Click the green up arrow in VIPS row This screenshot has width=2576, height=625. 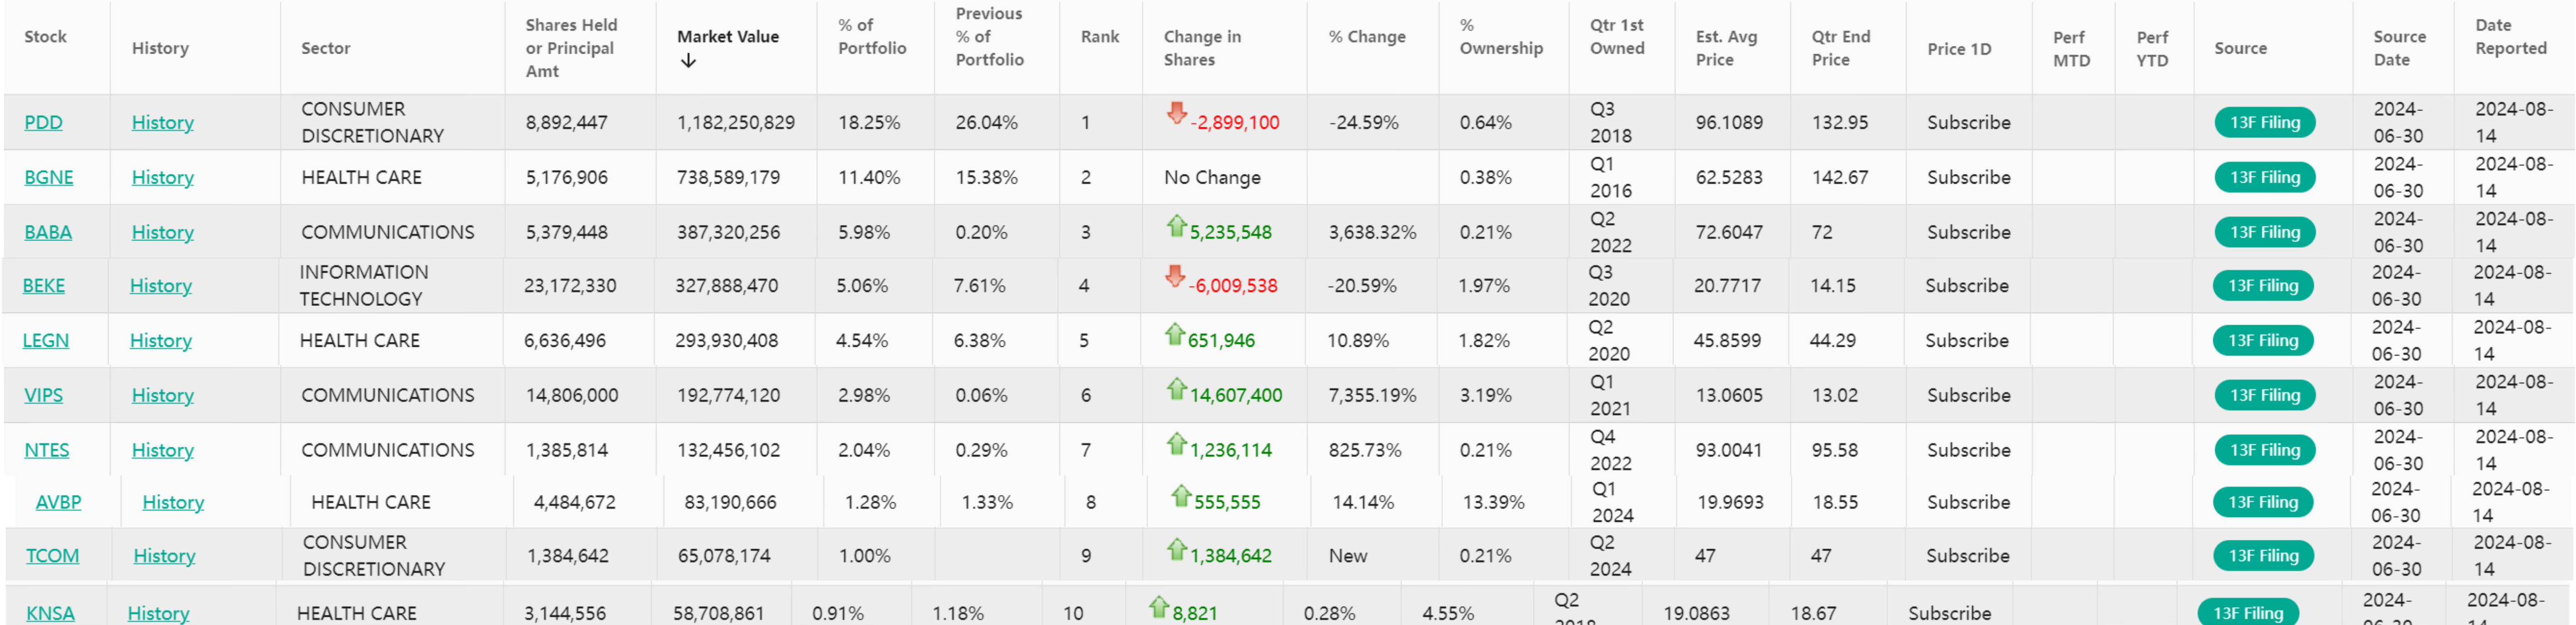pos(1176,389)
